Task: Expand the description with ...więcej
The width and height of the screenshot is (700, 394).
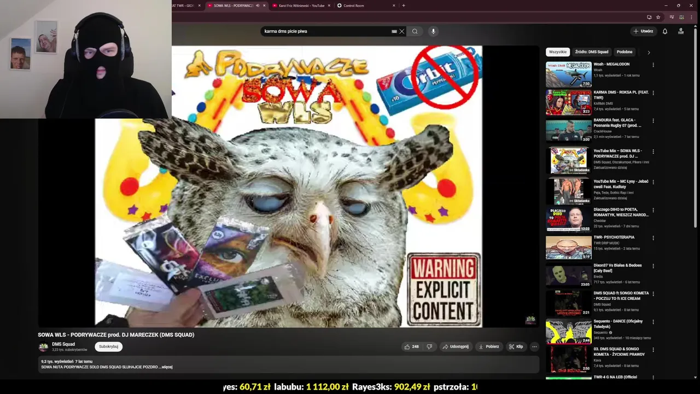Action: 166,367
